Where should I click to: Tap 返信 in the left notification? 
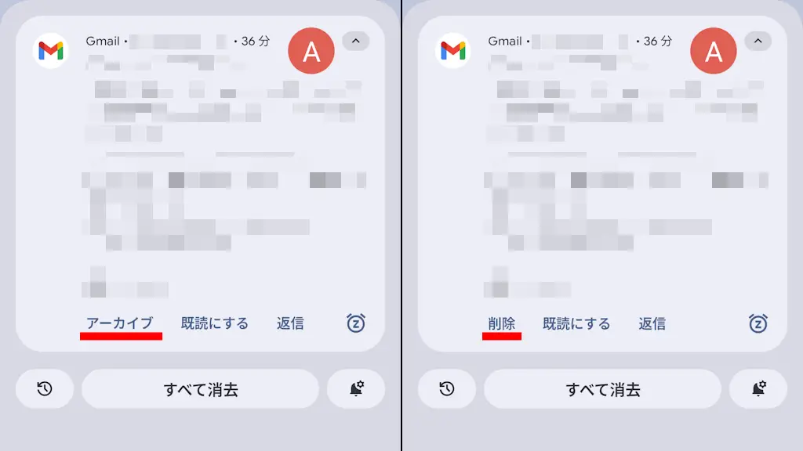click(x=290, y=323)
